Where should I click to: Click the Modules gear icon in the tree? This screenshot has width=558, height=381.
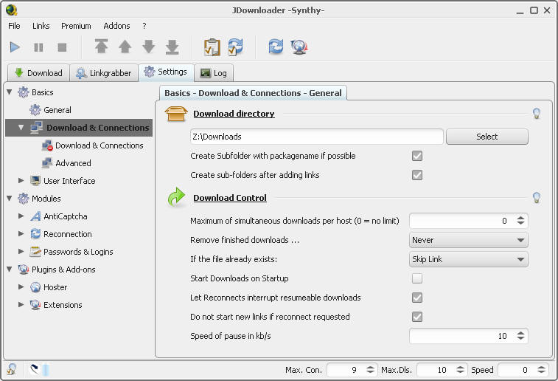tap(24, 199)
